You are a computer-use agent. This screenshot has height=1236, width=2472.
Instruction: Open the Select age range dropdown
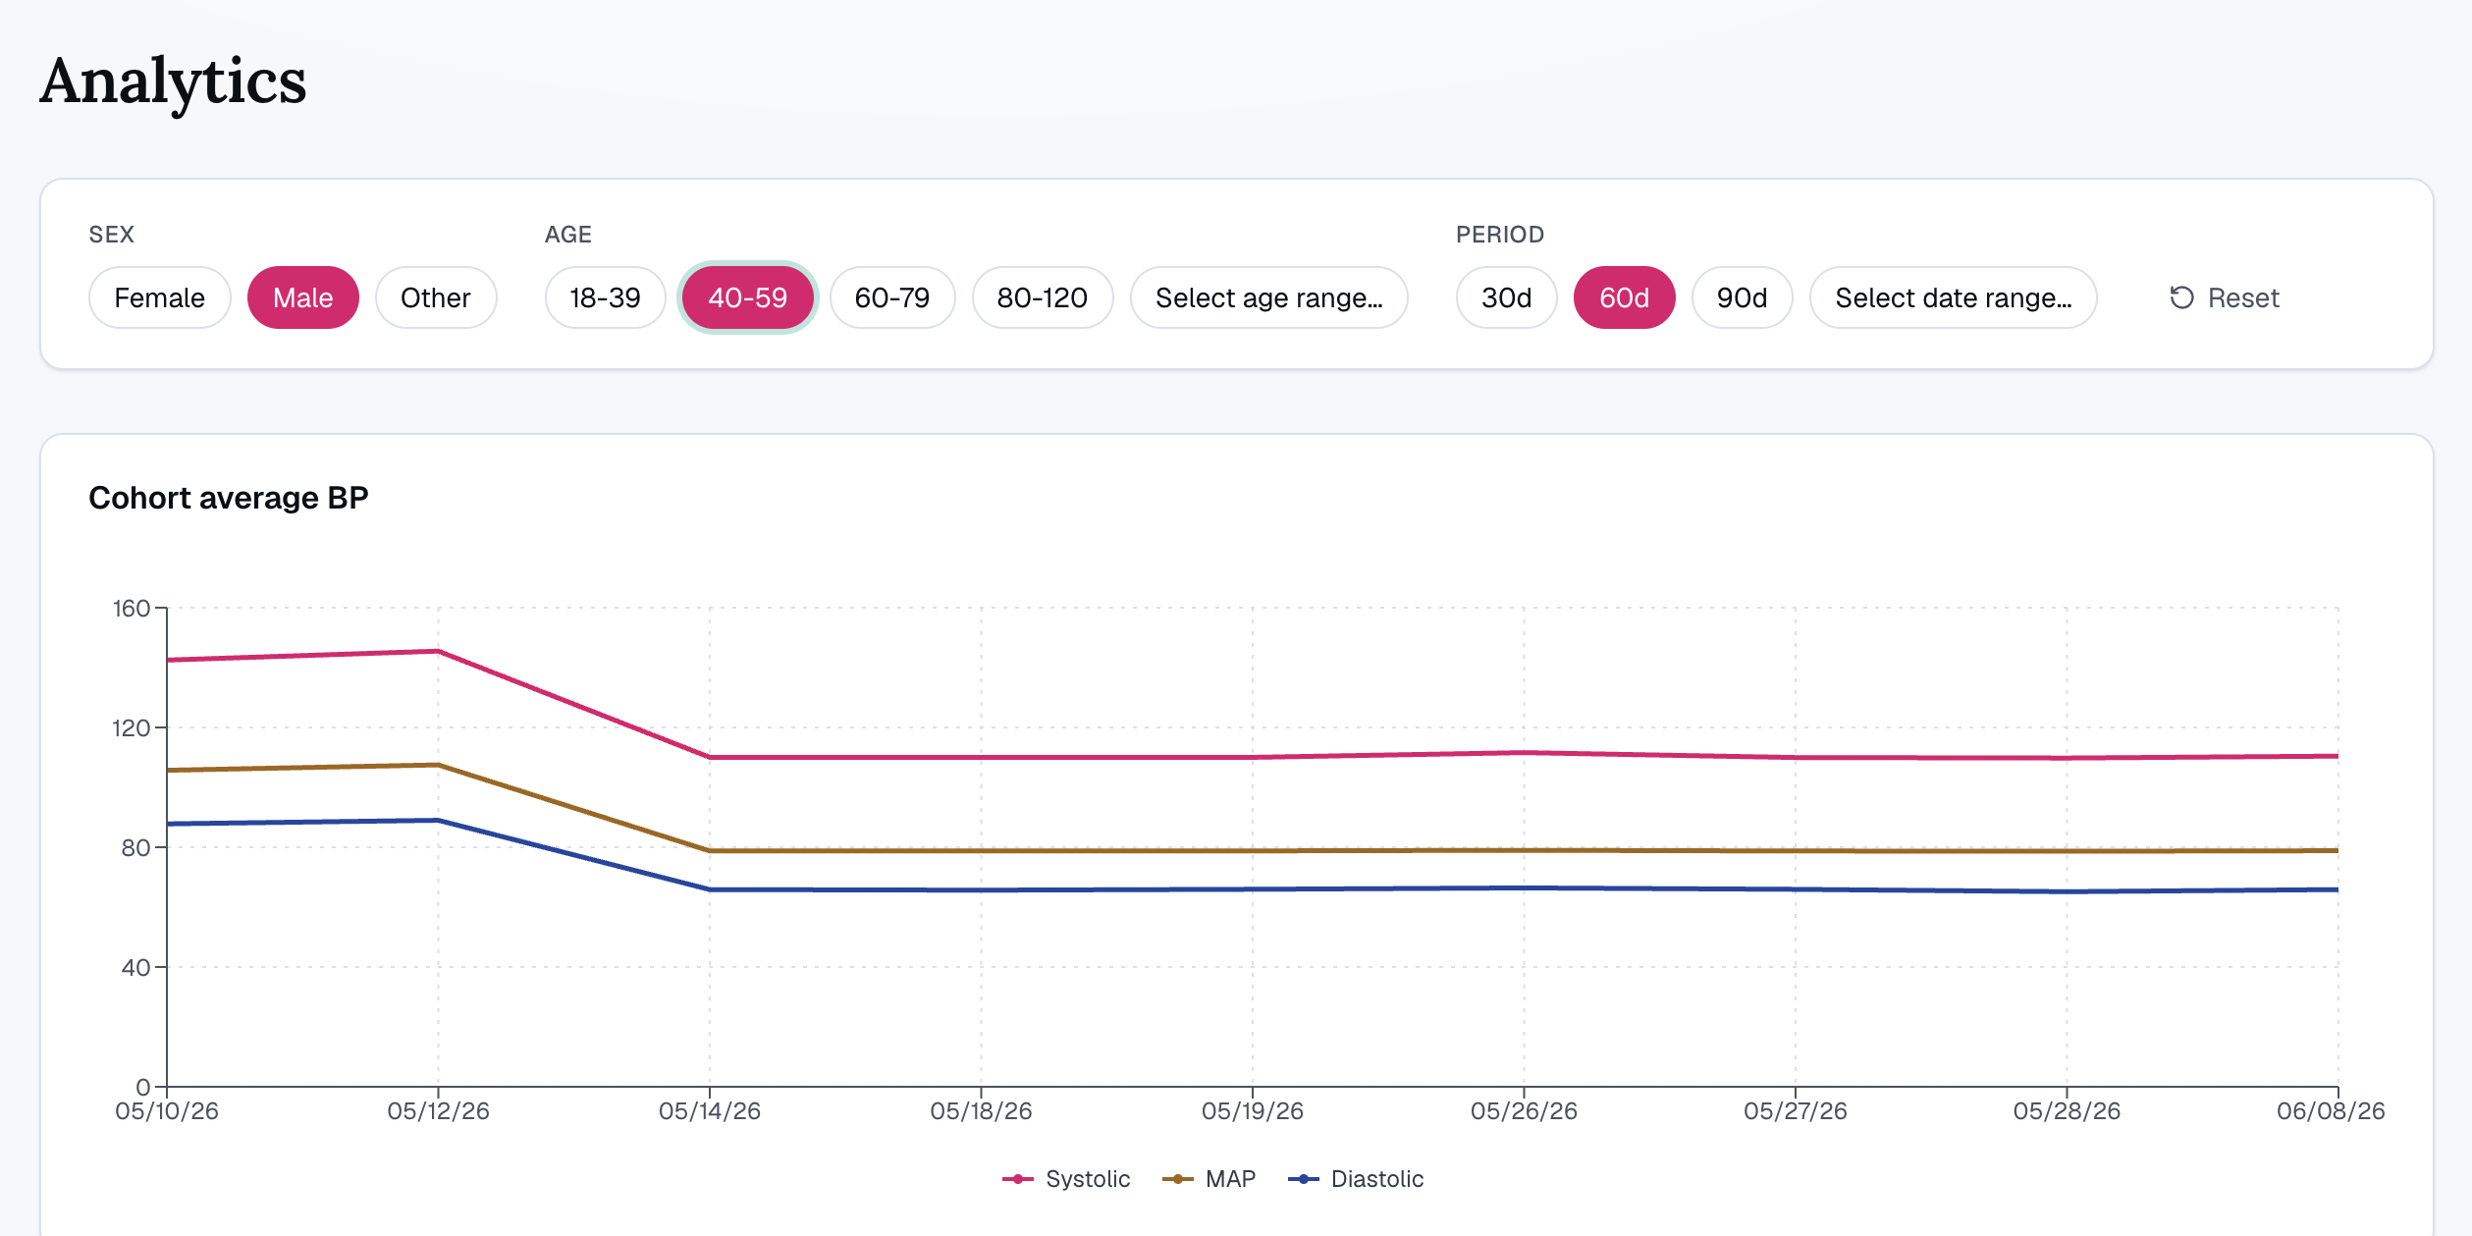coord(1269,297)
